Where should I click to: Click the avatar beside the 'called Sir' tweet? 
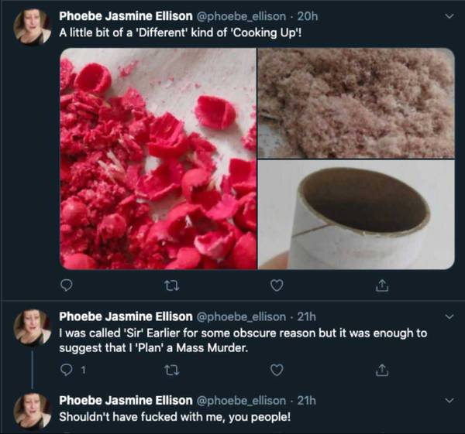(x=33, y=329)
